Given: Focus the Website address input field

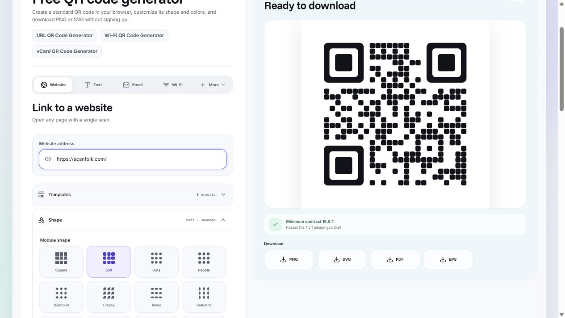Looking at the screenshot, I should [x=133, y=159].
